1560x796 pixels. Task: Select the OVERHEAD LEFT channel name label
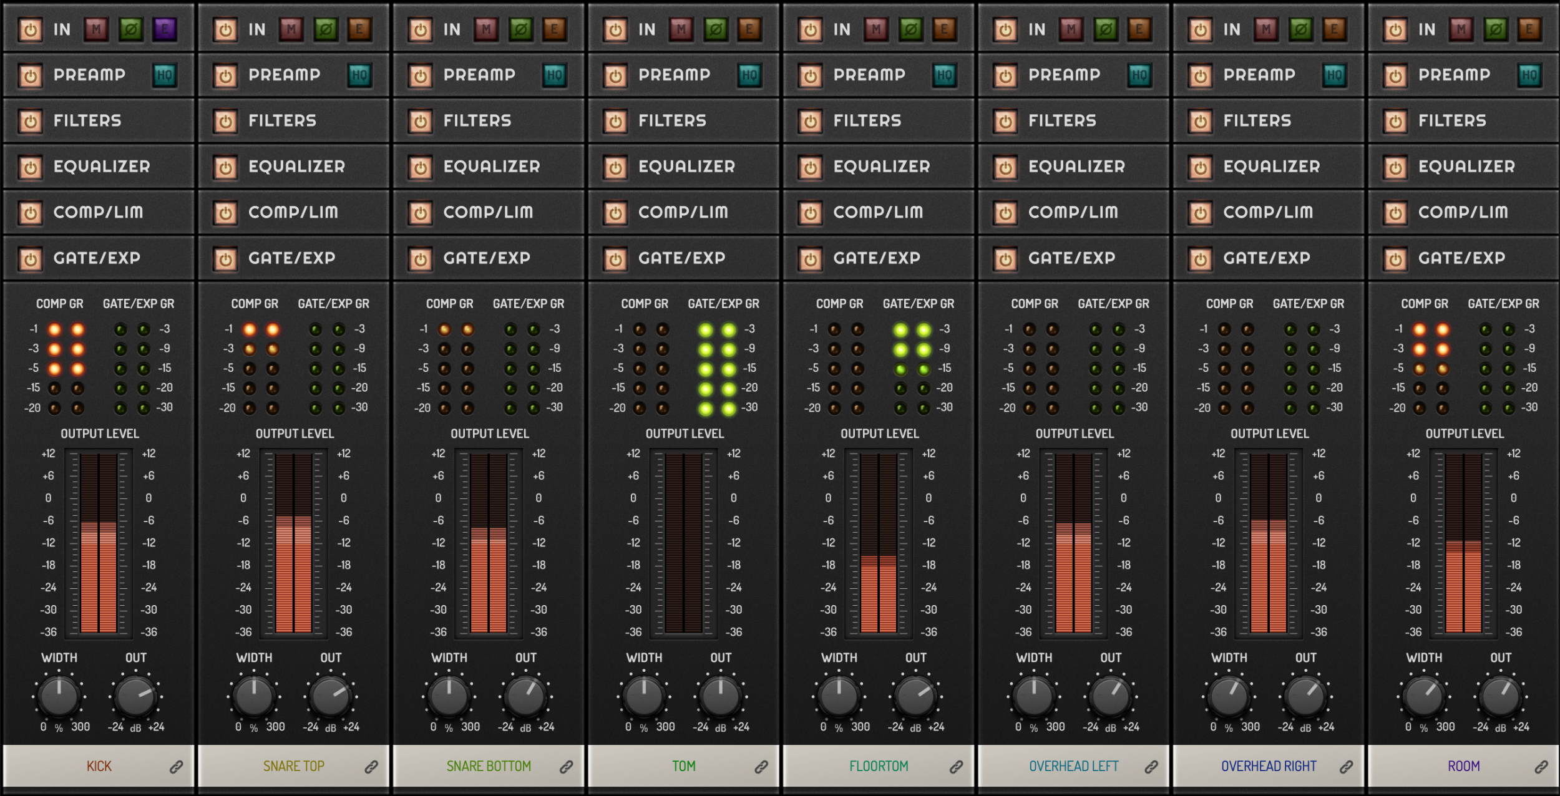(1073, 766)
